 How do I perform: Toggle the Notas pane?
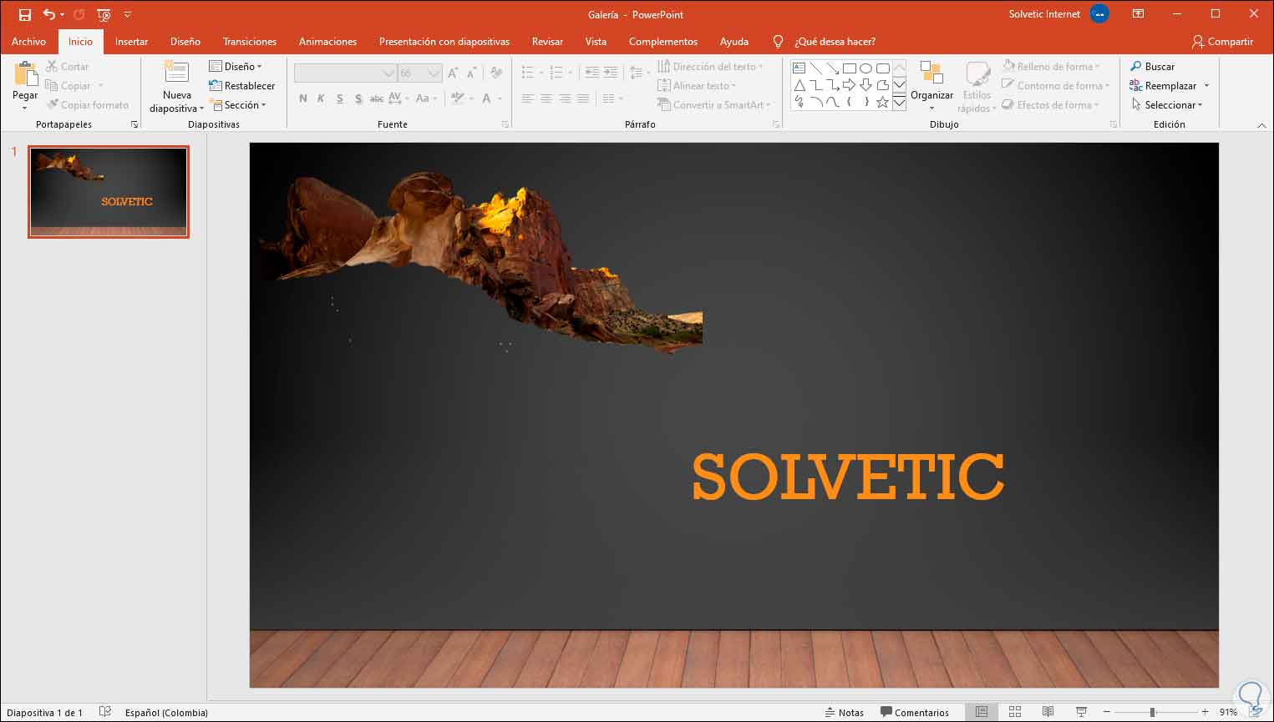[x=844, y=712]
